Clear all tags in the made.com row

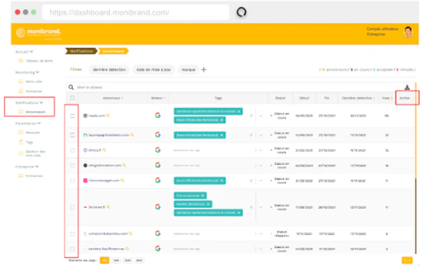[x=251, y=115]
